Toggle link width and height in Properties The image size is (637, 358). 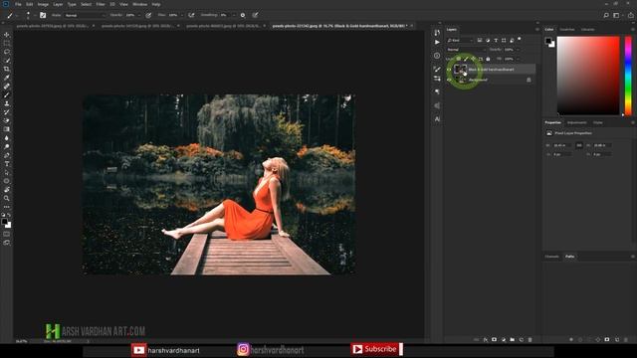tap(579, 145)
